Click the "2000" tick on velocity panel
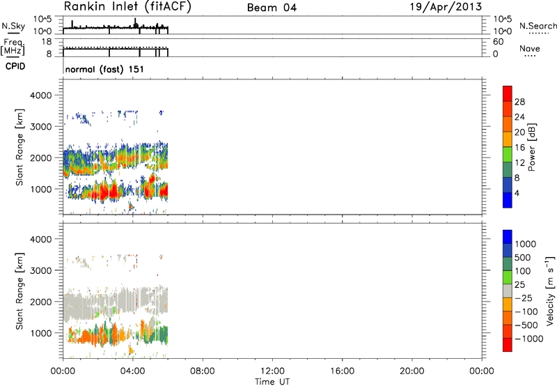The width and height of the screenshot is (557, 386). pos(41,302)
